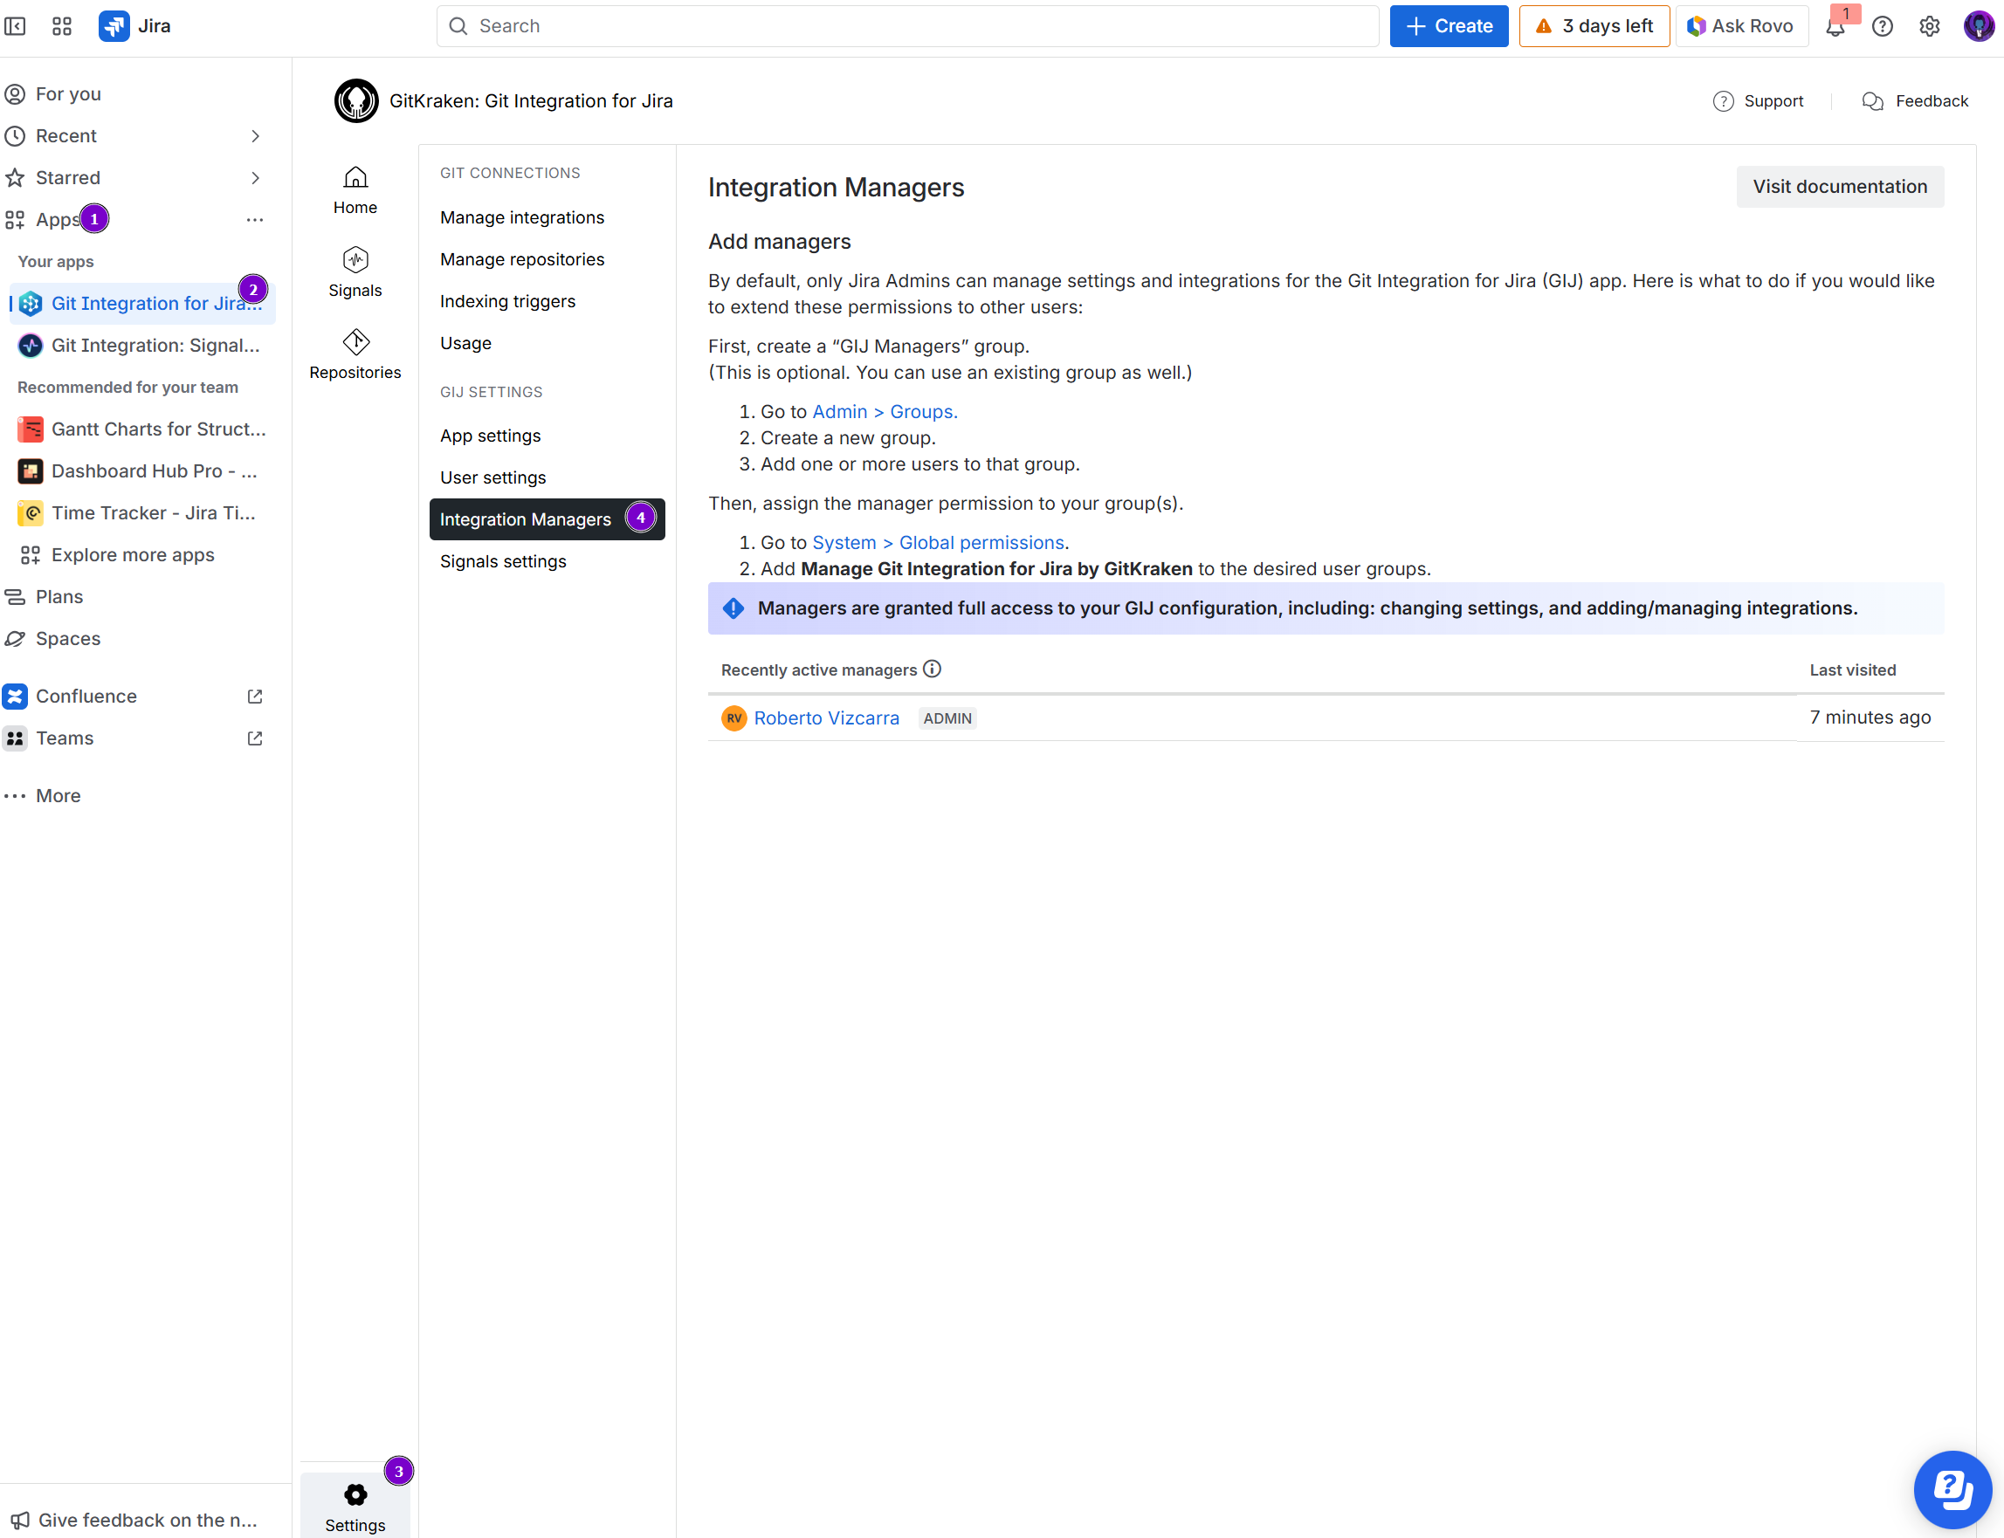Open Signals settings menu item

coord(503,561)
